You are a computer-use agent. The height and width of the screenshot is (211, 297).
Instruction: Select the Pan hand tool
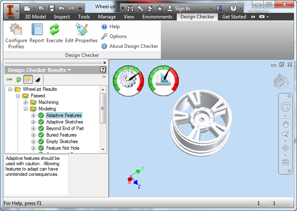click(286, 124)
